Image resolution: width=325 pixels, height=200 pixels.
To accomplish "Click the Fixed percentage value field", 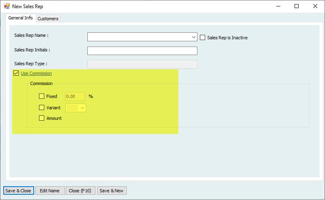I will tap(75, 96).
